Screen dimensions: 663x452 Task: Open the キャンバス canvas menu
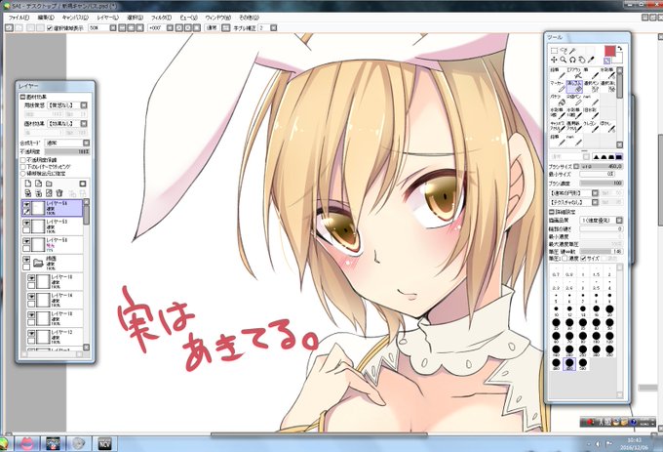(x=75, y=18)
